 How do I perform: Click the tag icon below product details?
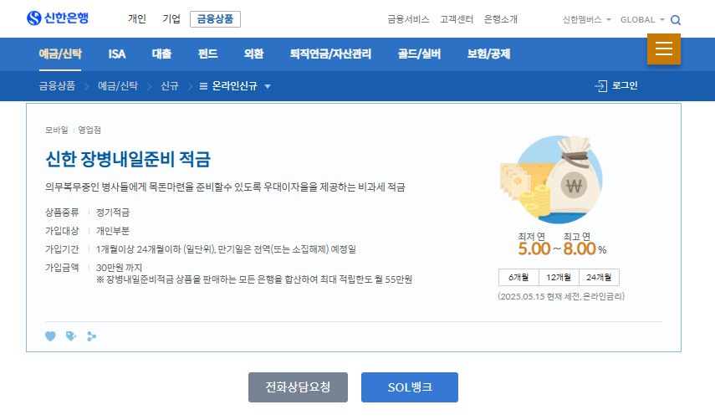71,336
